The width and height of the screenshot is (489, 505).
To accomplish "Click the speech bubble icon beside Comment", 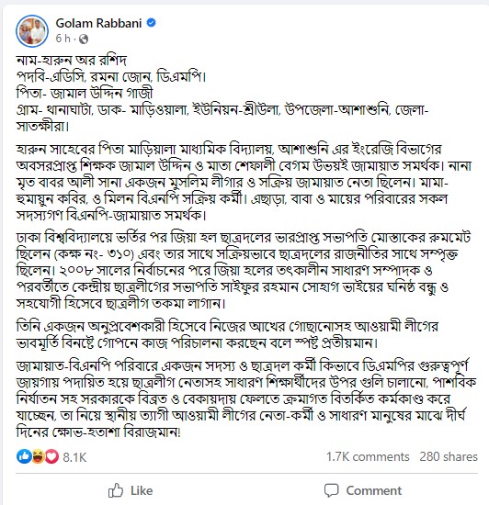I will tap(332, 490).
